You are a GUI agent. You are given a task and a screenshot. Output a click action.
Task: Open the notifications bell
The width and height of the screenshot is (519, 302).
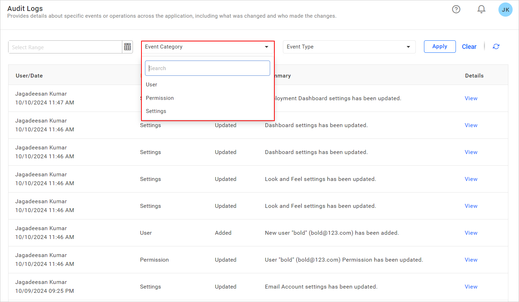pyautogui.click(x=481, y=10)
